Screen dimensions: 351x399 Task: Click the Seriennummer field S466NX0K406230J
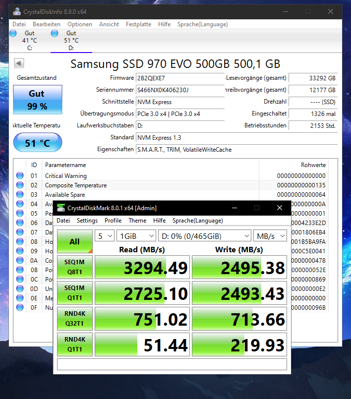180,90
